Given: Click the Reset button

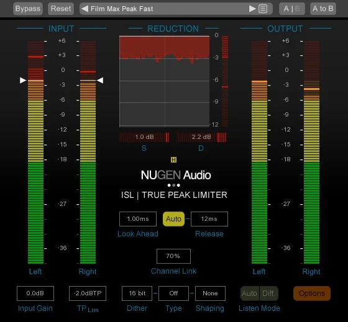Looking at the screenshot, I should (x=61, y=9).
